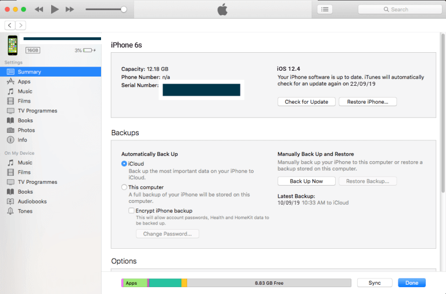Click the play button
Screen dimensions: 446x294
(55, 9)
